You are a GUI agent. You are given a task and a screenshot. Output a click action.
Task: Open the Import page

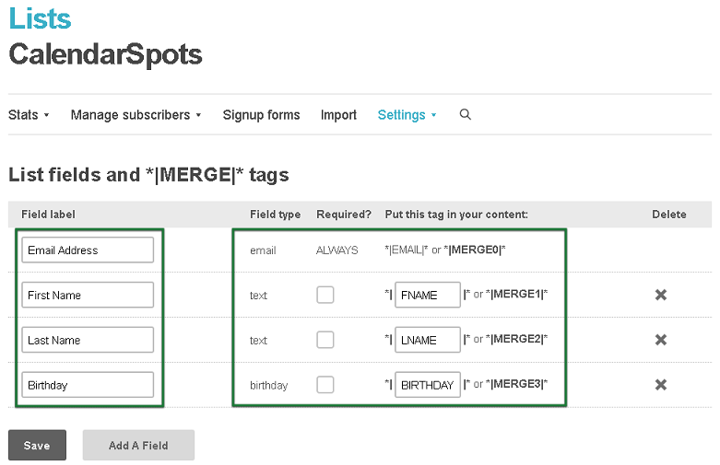(x=338, y=115)
